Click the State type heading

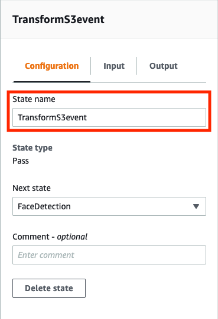pos(32,148)
